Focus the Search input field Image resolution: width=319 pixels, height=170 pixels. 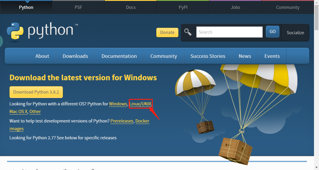(x=229, y=32)
